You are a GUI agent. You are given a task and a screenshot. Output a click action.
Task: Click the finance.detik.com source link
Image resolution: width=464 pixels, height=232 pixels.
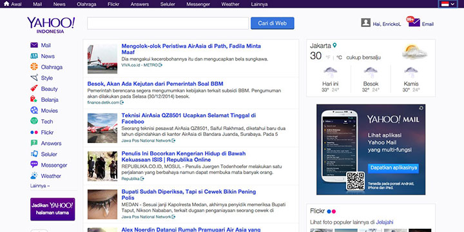105,102
